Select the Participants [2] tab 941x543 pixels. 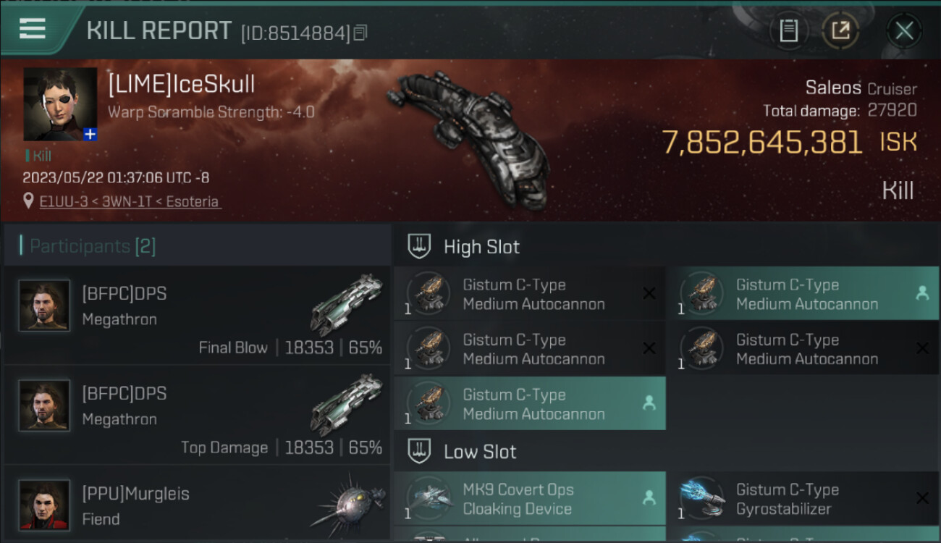point(92,246)
